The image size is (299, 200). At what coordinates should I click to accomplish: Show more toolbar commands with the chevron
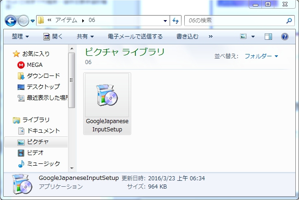pos(210,37)
